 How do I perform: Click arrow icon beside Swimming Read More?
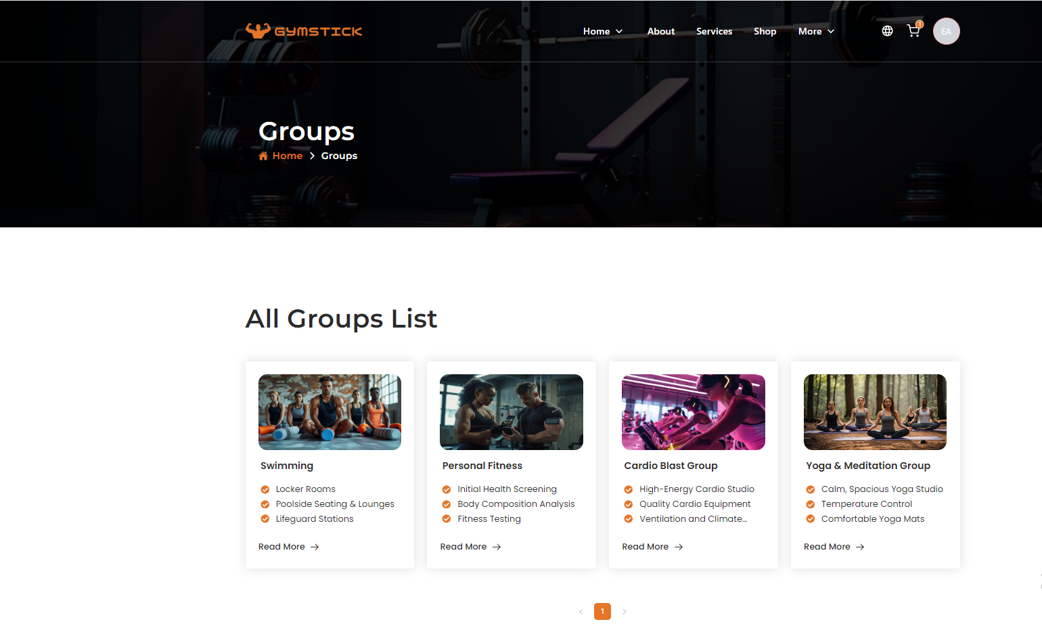[x=315, y=547]
